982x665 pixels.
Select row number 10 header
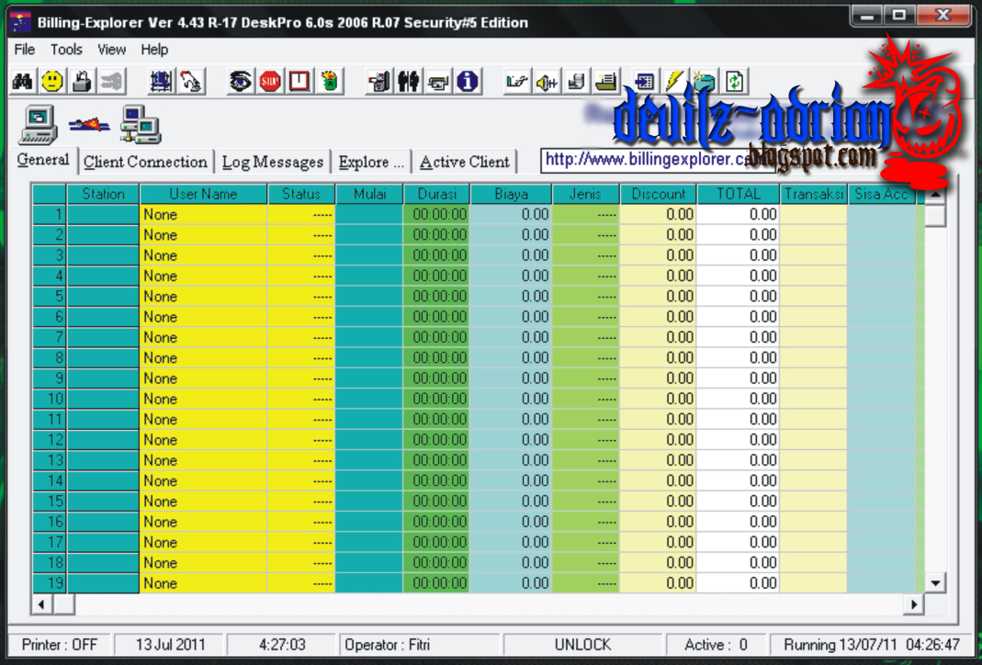pos(50,399)
